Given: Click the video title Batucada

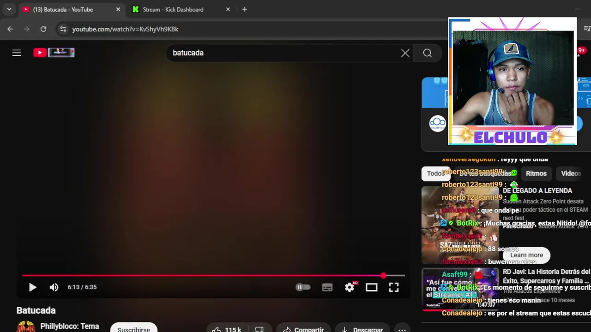Looking at the screenshot, I should tap(36, 310).
